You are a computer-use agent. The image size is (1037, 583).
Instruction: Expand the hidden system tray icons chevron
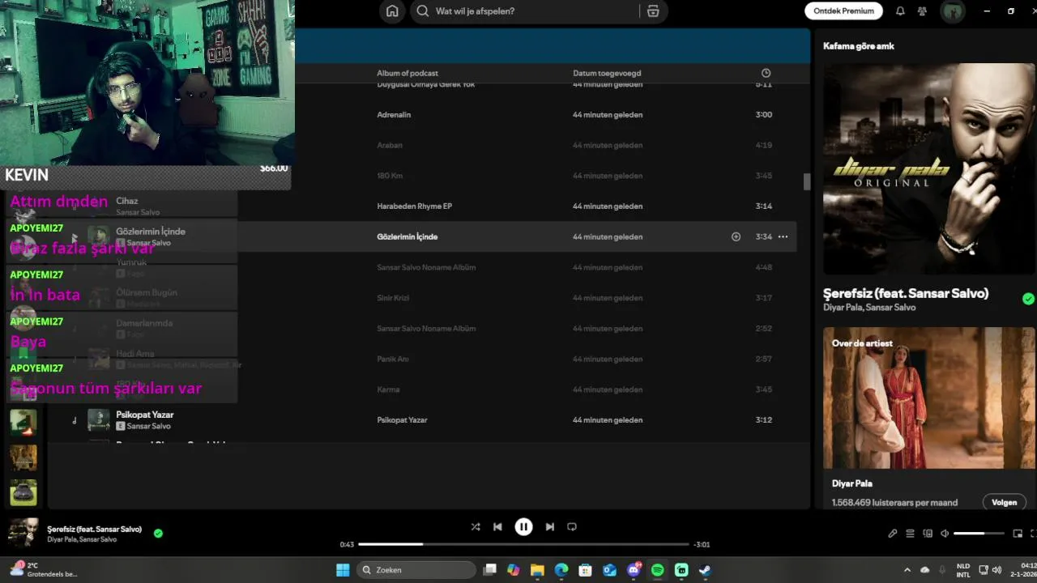tap(907, 570)
